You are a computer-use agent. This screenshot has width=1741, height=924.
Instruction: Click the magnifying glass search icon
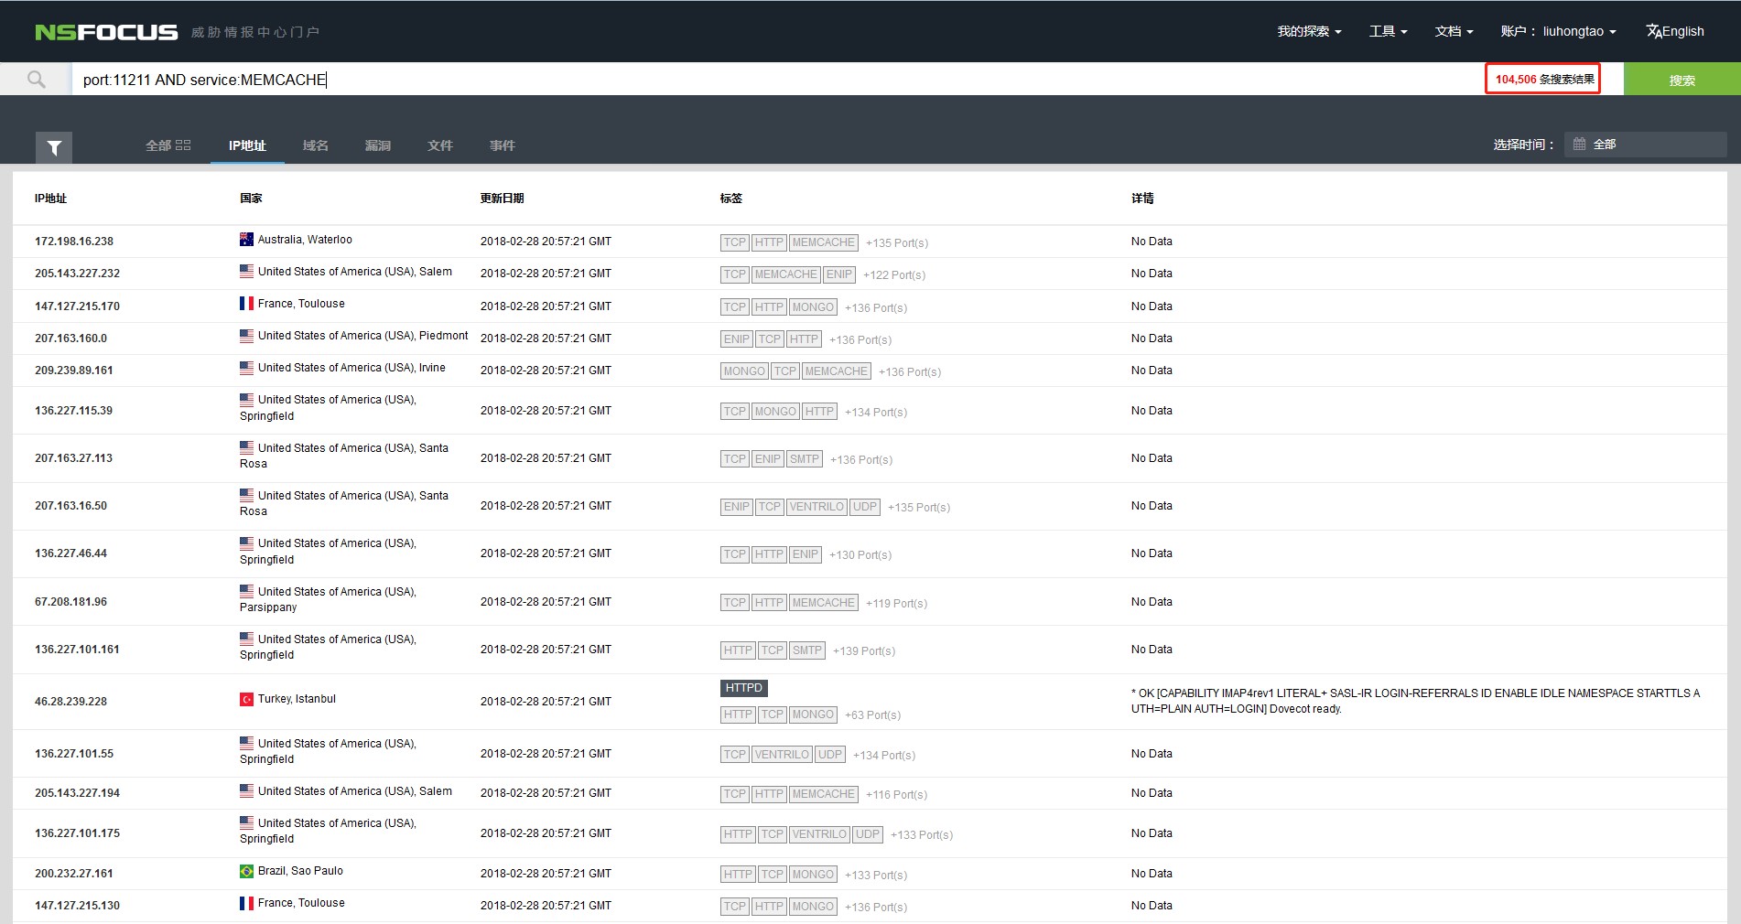point(36,80)
